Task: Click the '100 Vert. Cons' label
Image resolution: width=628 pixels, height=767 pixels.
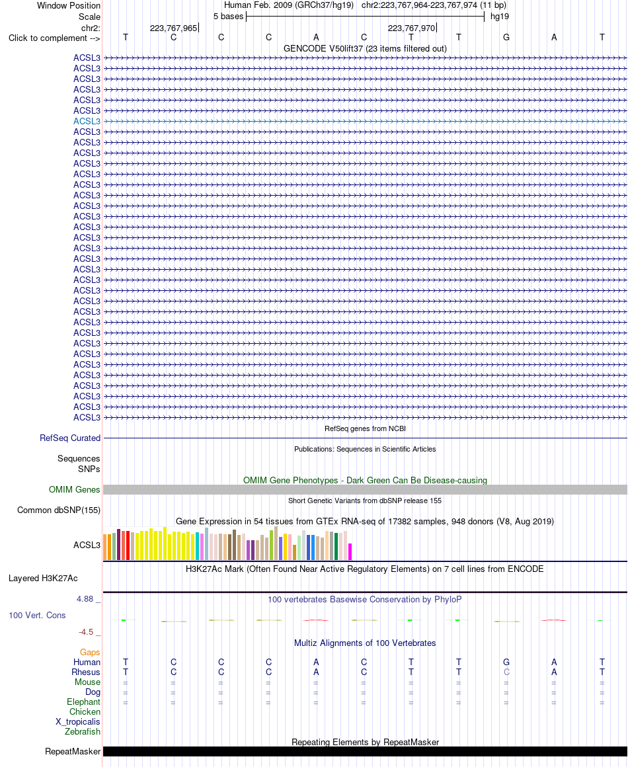Action: [x=37, y=616]
